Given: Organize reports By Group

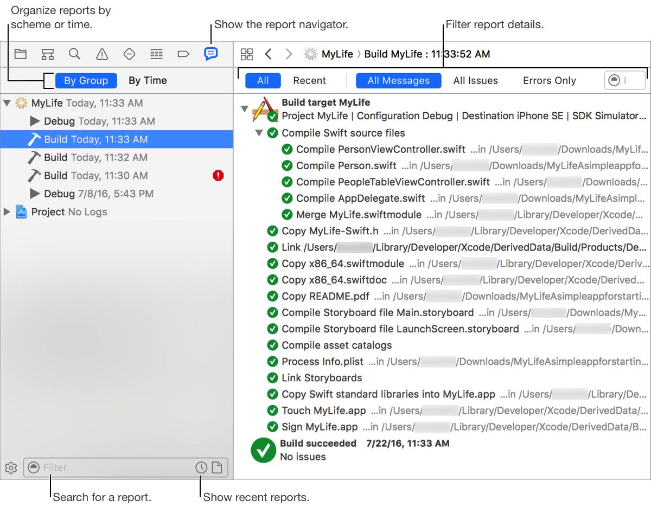Looking at the screenshot, I should 86,80.
